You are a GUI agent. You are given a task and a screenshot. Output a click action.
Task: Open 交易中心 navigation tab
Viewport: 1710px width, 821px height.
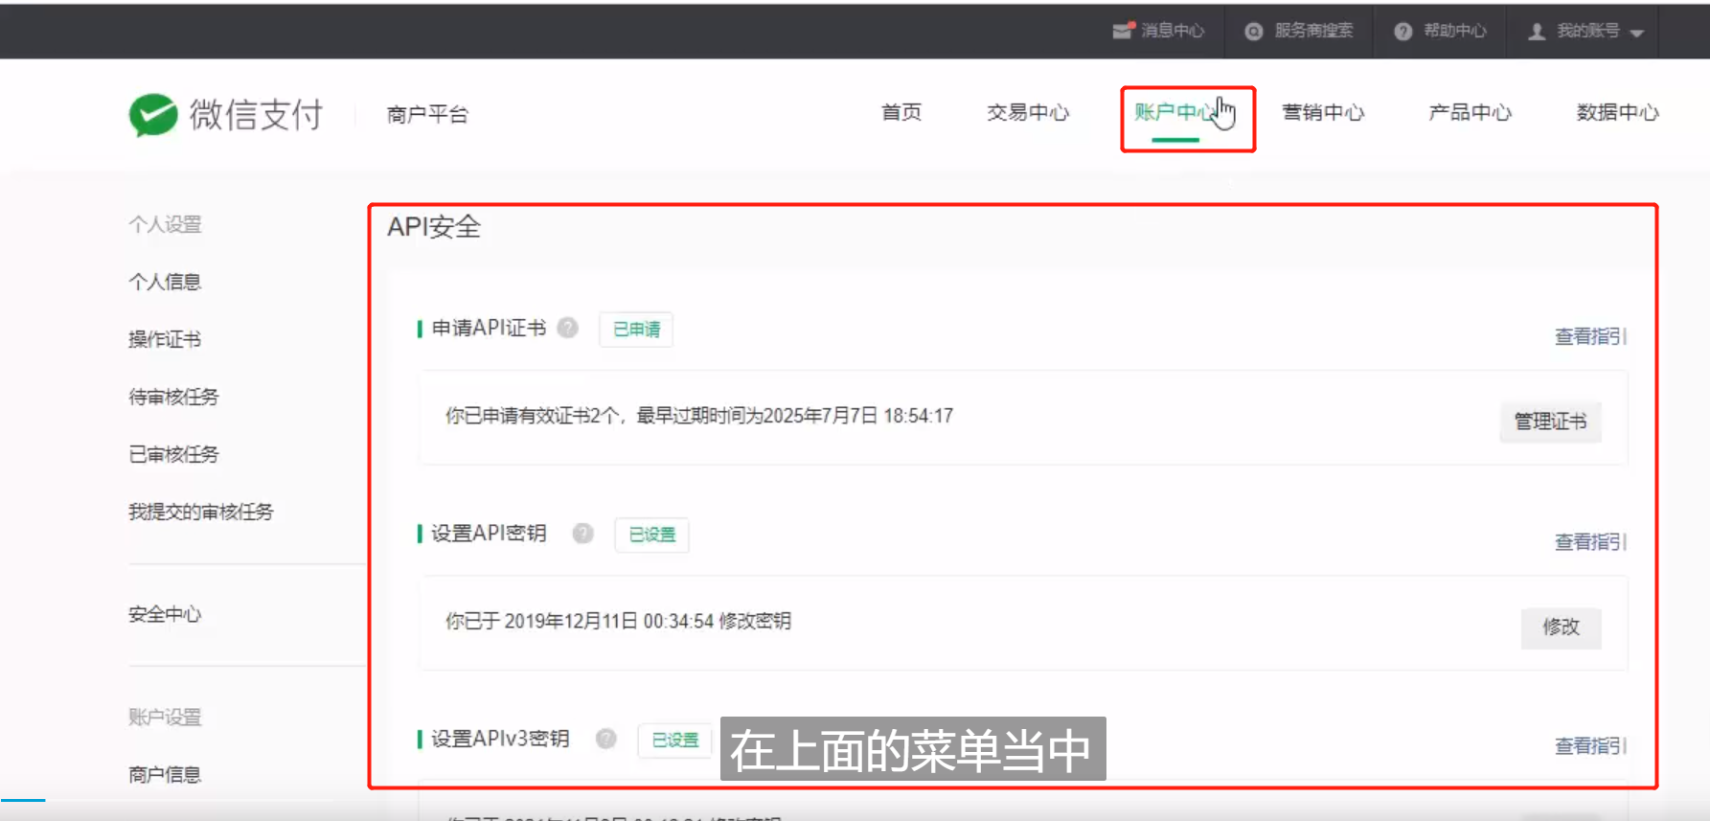[x=1028, y=112]
